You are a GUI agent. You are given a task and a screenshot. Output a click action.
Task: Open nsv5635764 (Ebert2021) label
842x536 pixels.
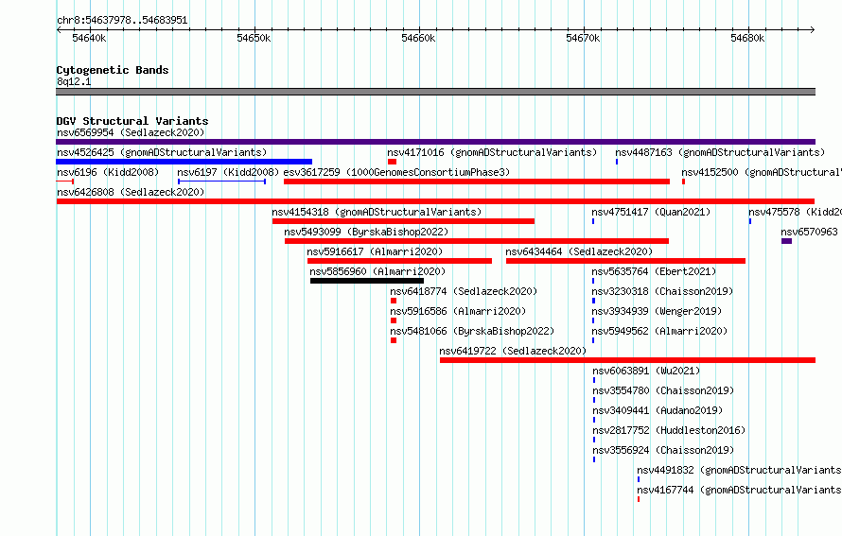click(654, 271)
